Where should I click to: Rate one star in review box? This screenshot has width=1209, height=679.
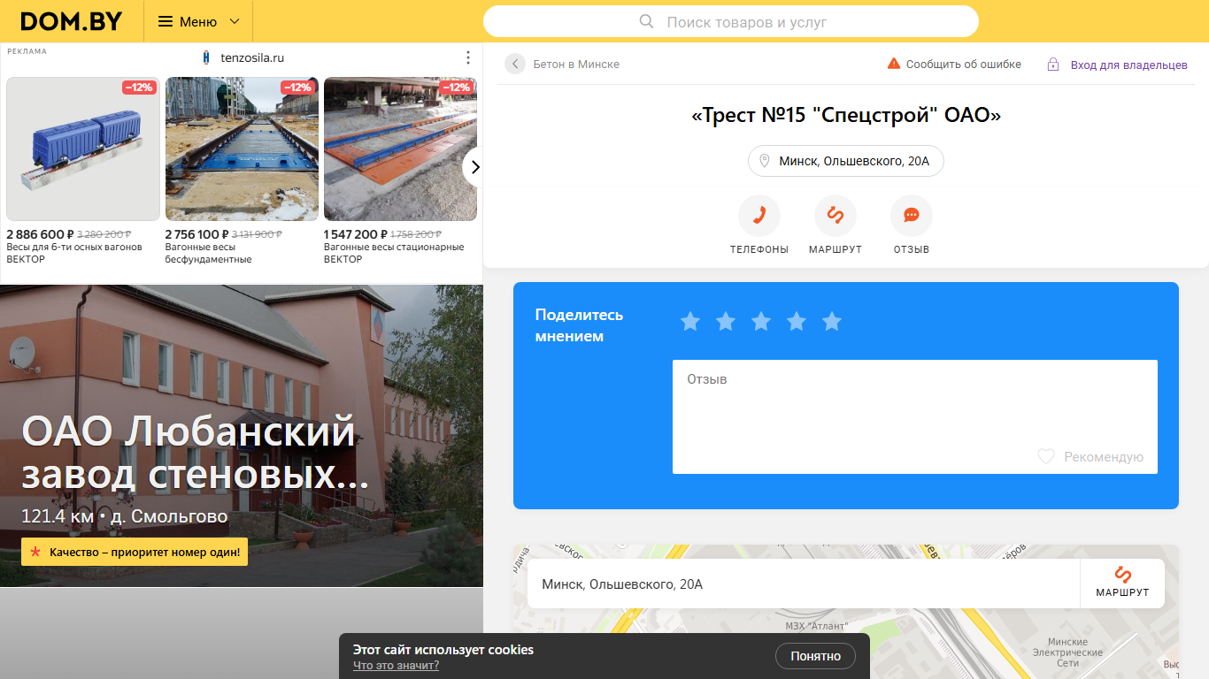coord(690,321)
